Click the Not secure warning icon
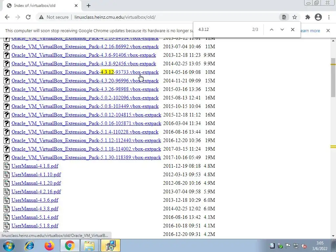The image size is (336, 252). 41,17
